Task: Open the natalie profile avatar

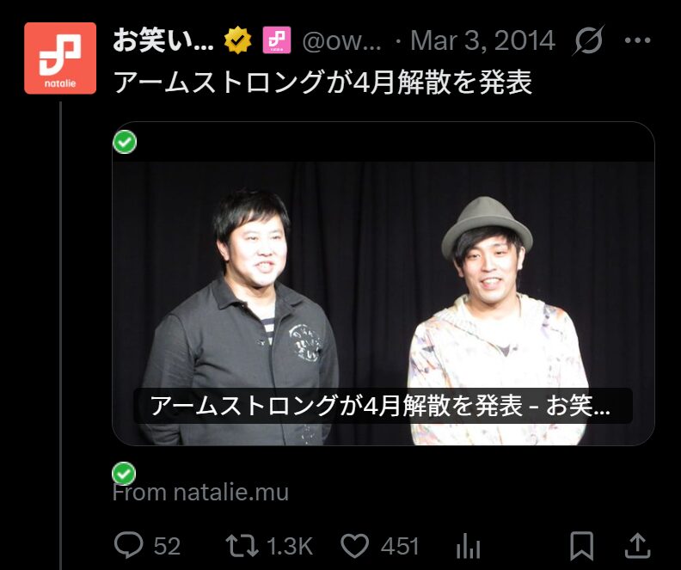Action: click(x=60, y=58)
